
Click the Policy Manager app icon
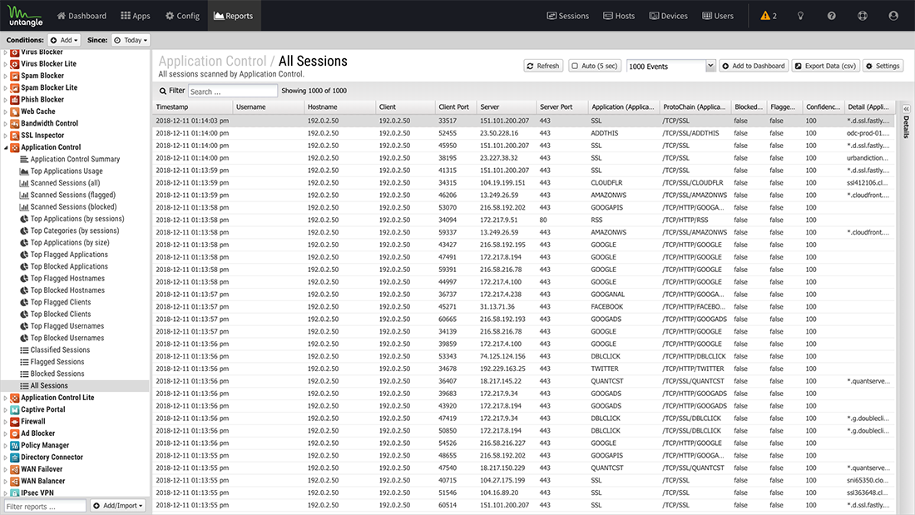tap(15, 445)
